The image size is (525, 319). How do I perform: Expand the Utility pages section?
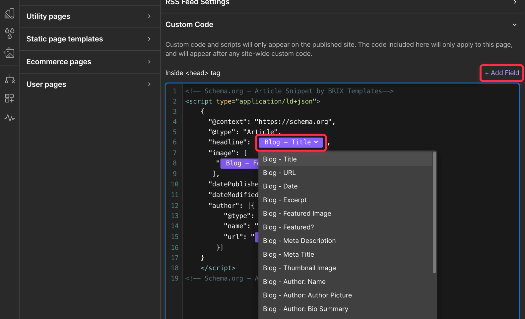click(x=90, y=16)
